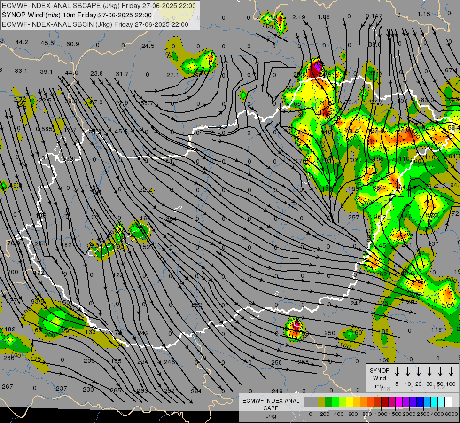Viewport: 460px width, 423px height.
Task: Click the 100 m/s wind arrow in legend
Action: point(451,372)
